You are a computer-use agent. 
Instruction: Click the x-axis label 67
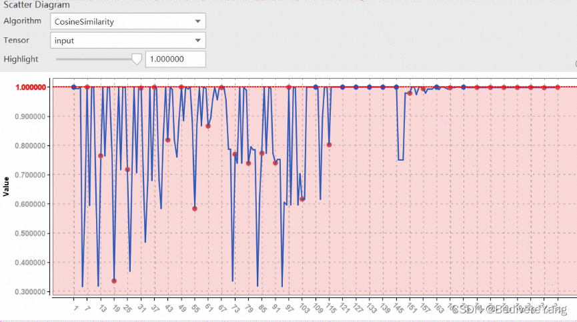pos(223,307)
